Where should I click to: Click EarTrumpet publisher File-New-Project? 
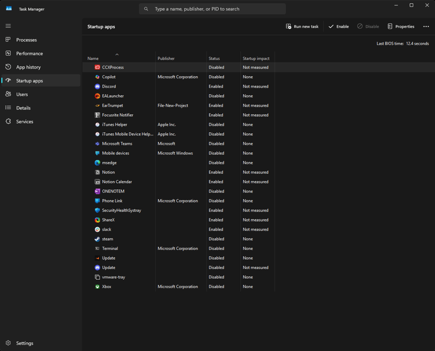pos(172,106)
